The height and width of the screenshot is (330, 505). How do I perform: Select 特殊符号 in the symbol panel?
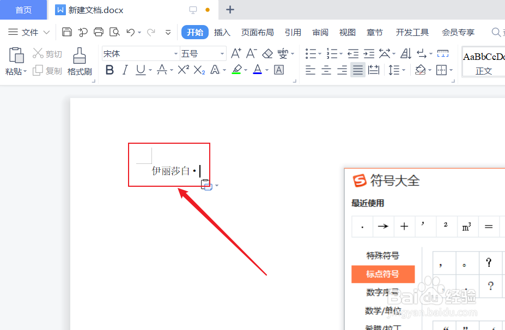click(384, 255)
